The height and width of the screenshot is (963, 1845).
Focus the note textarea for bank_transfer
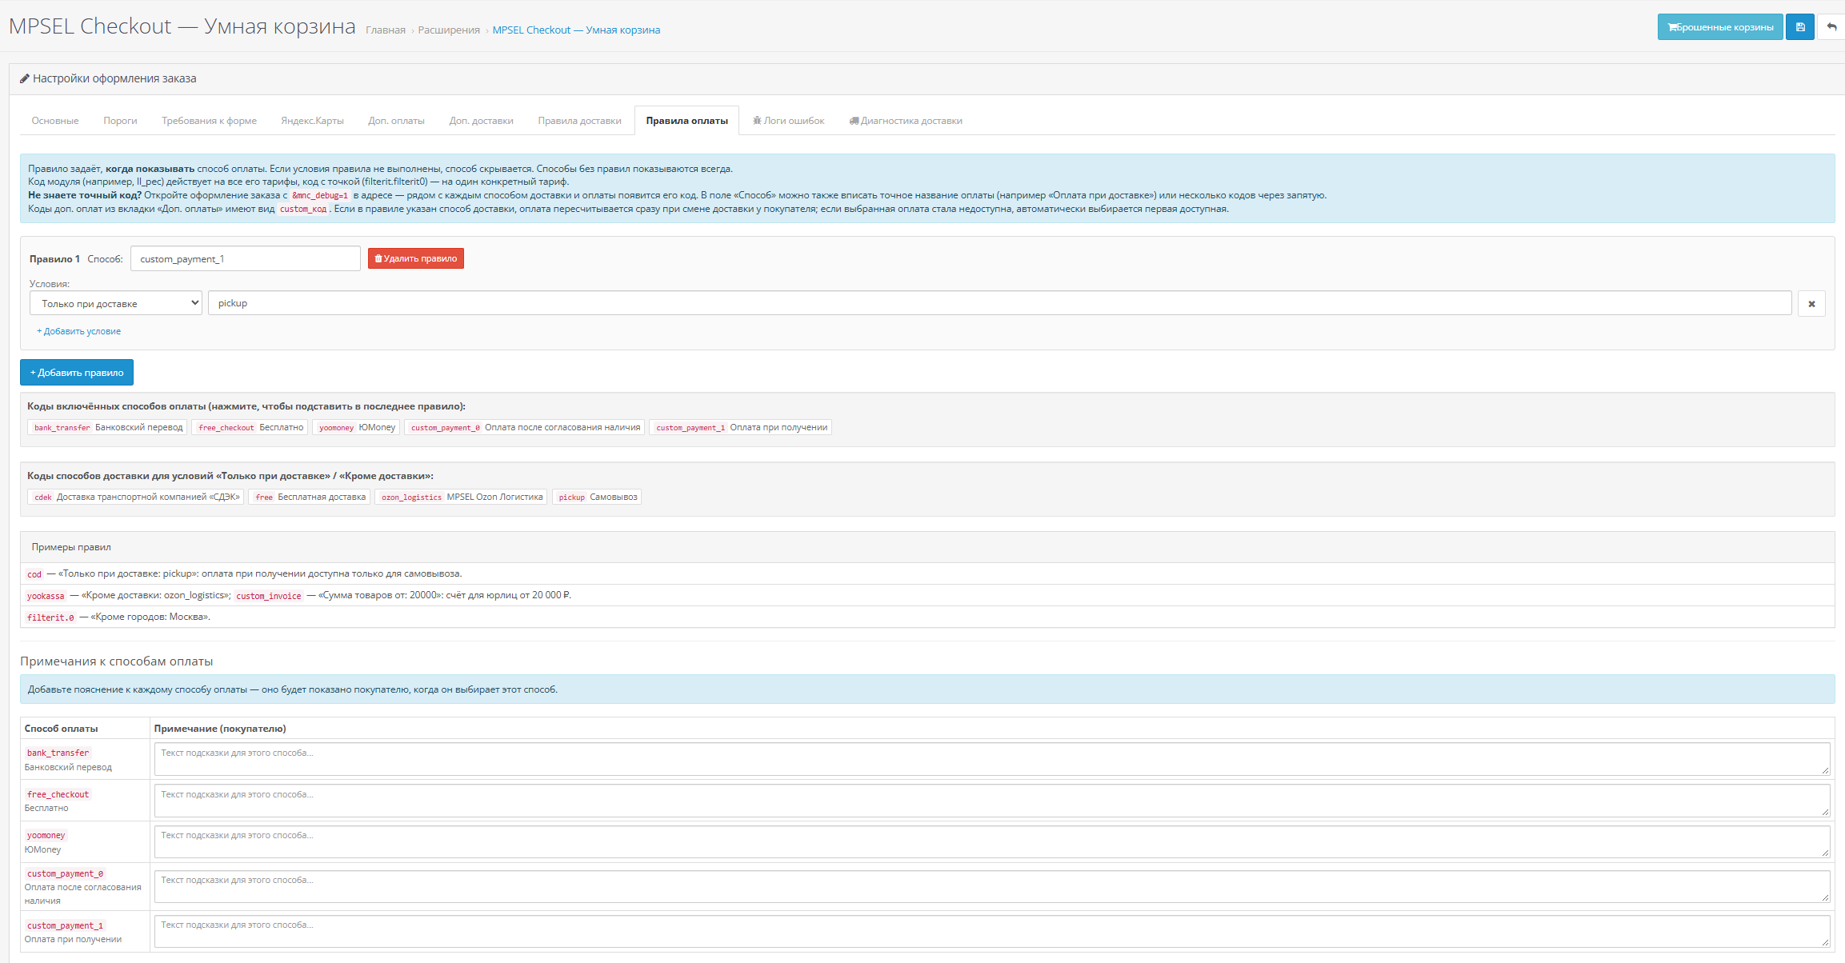click(992, 759)
